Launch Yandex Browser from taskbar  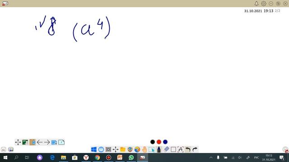[86, 157]
